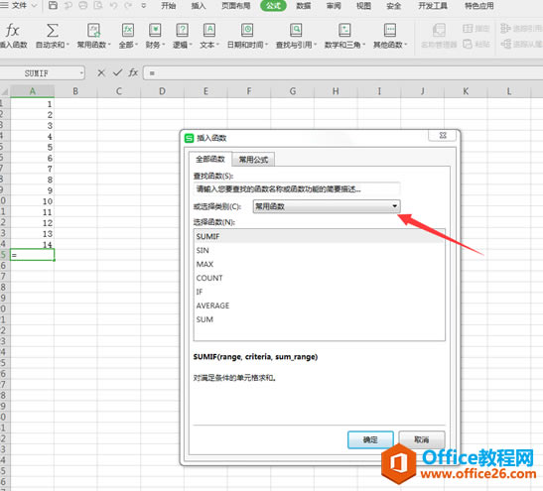Click the search function input field
Screen dimensions: 543x491
[x=297, y=188]
